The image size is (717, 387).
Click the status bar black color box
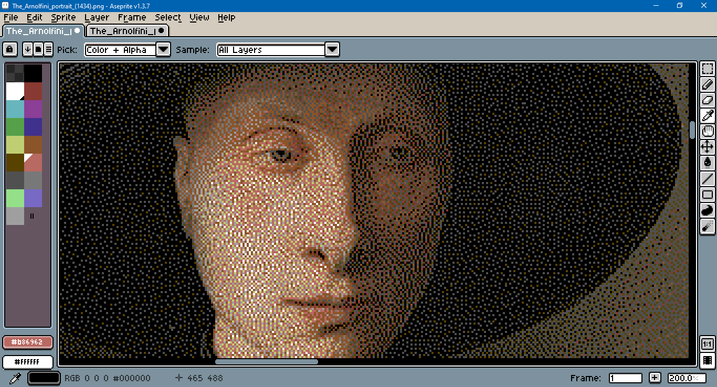pos(45,378)
